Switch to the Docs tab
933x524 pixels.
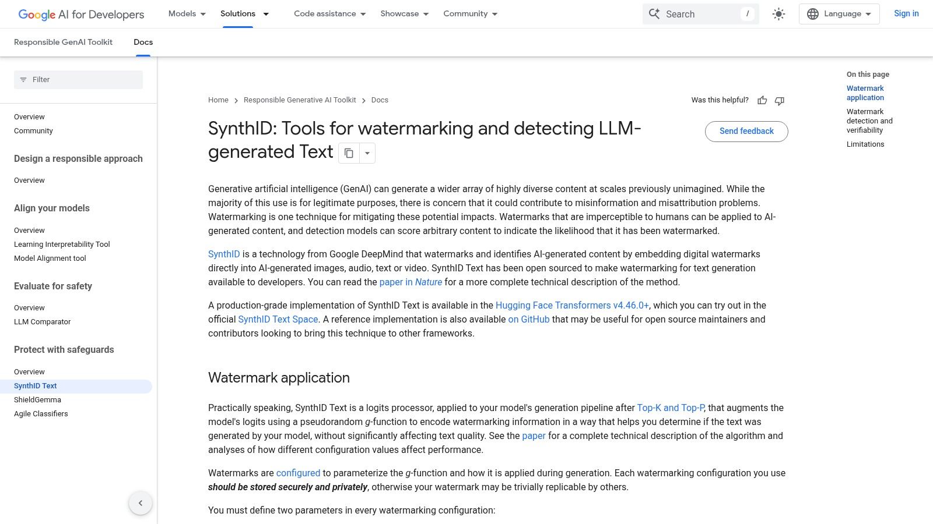coord(143,42)
